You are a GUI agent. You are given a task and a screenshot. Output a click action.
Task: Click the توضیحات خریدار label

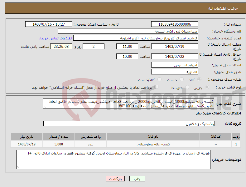click(226, 160)
